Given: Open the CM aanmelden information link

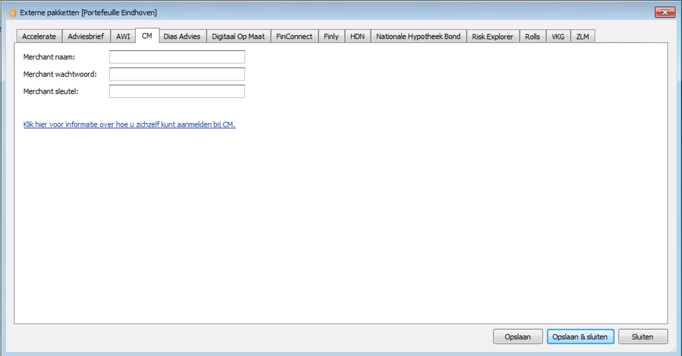Looking at the screenshot, I should pos(129,124).
